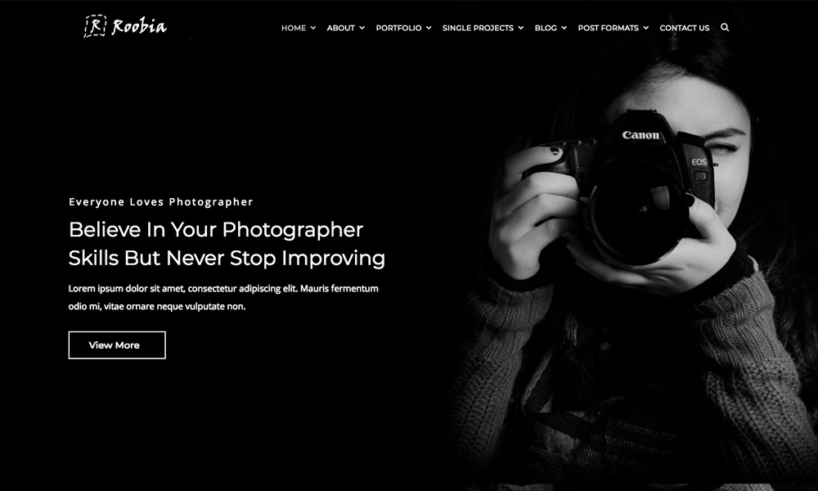Screen dimensions: 818x491
Task: Click the Everyone Loves Photographer subtitle
Action: (160, 202)
